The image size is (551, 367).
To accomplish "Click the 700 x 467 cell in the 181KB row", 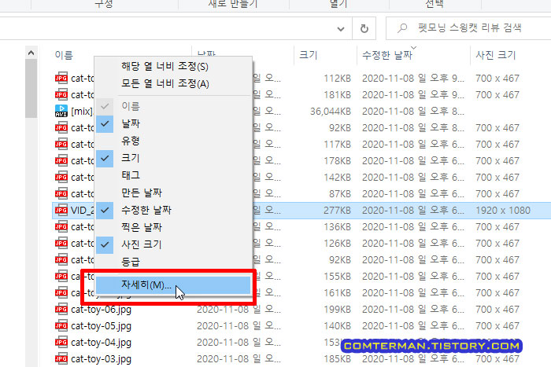I will click(x=497, y=95).
